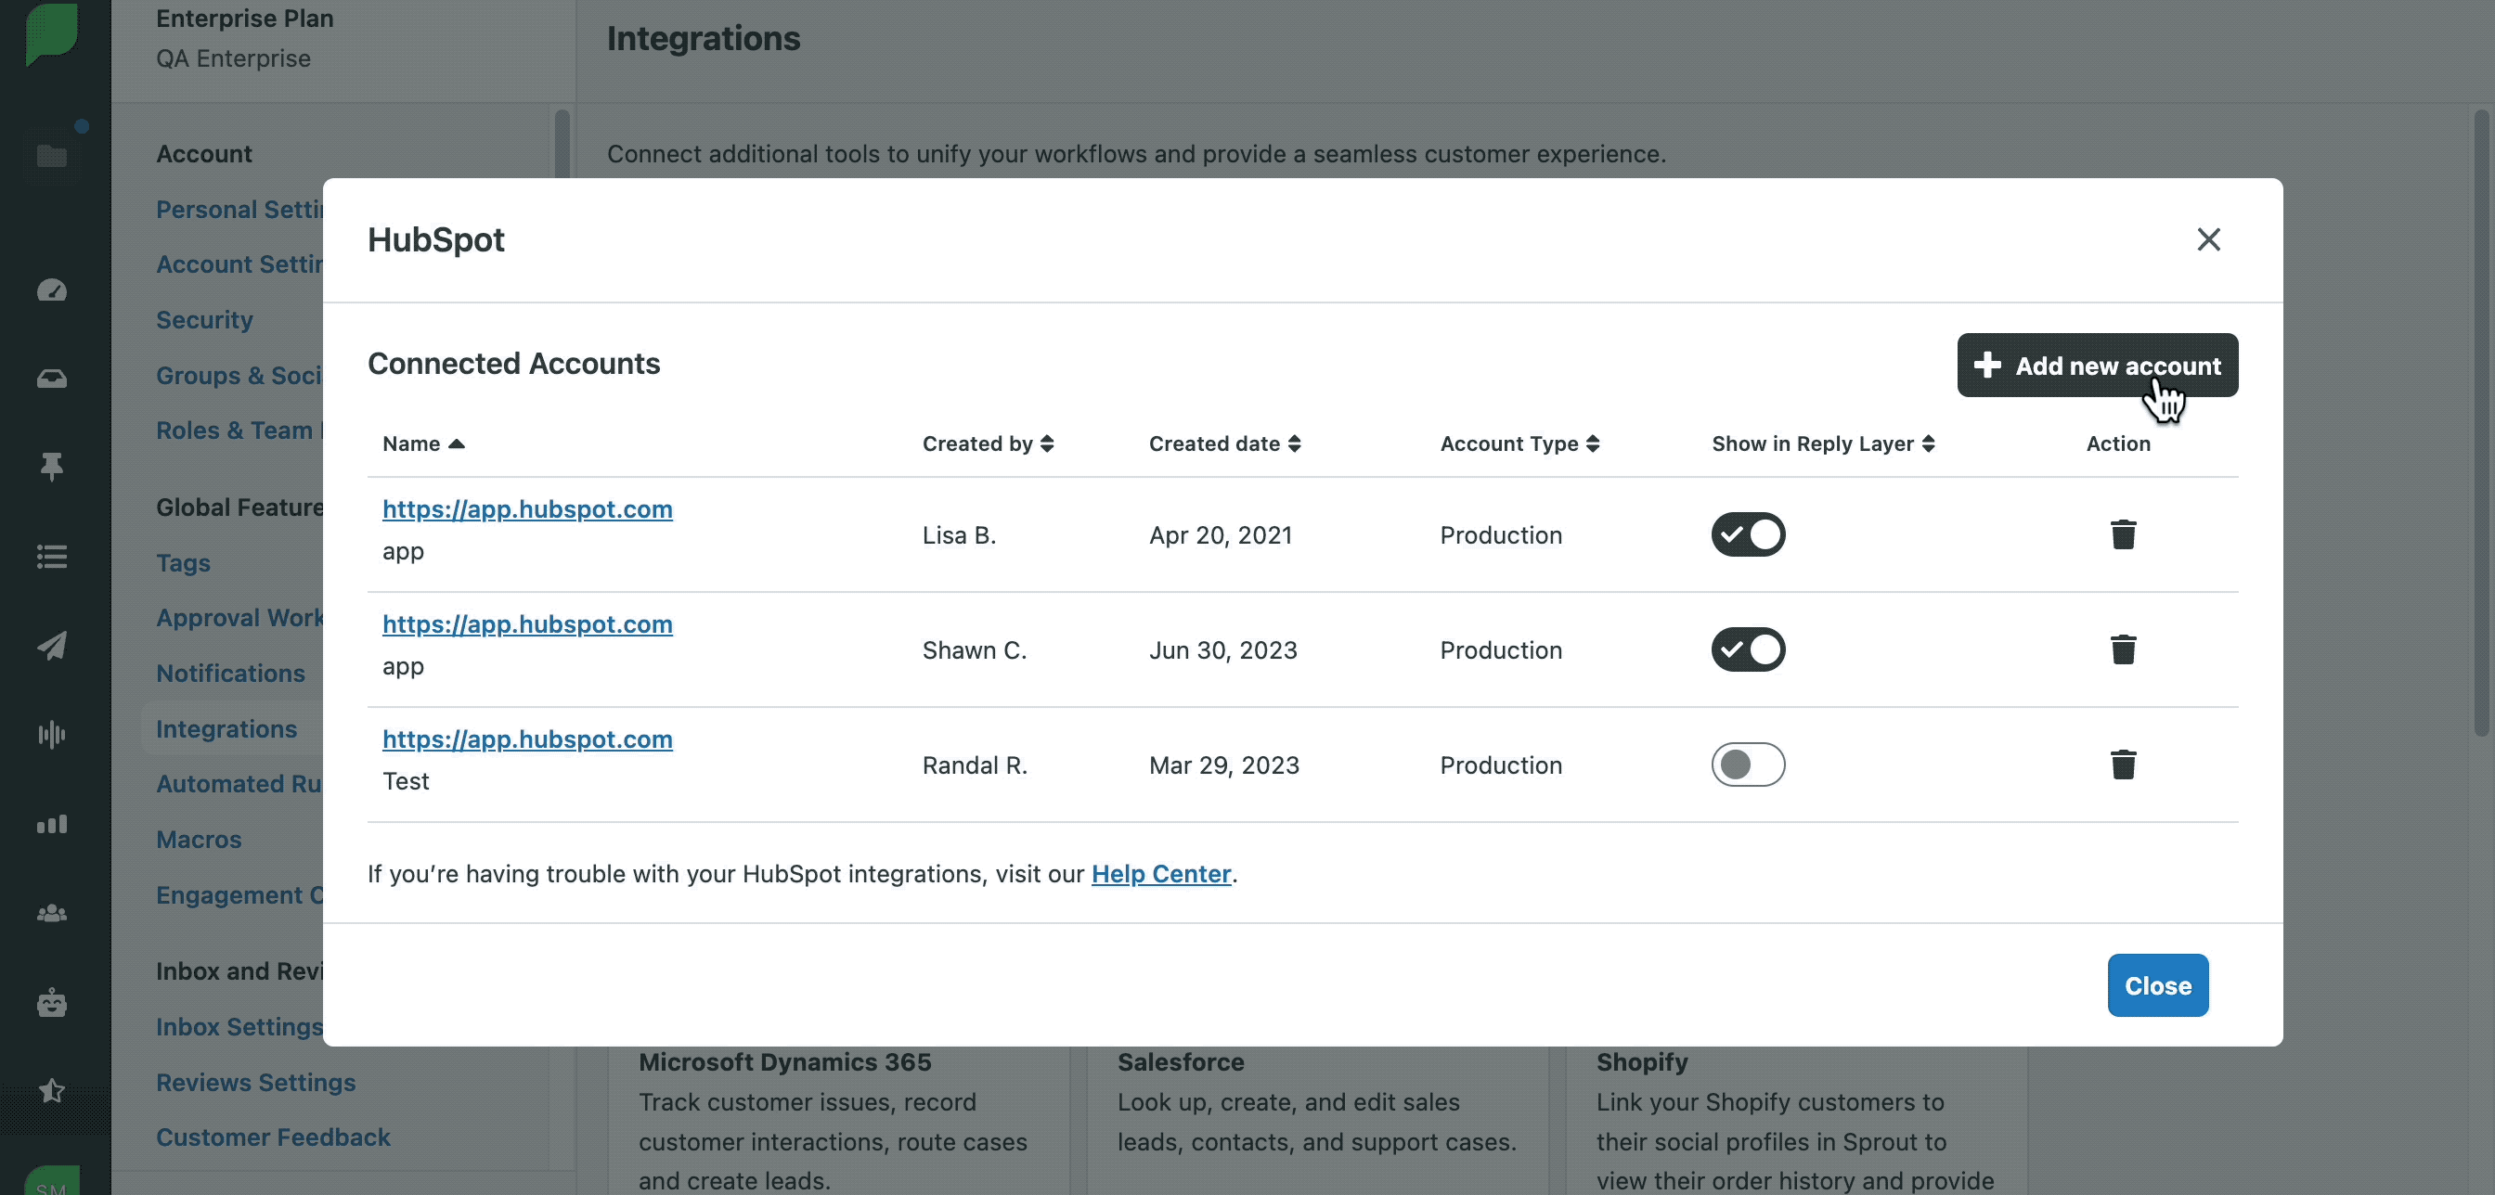Open the bar chart reports icon

point(51,824)
